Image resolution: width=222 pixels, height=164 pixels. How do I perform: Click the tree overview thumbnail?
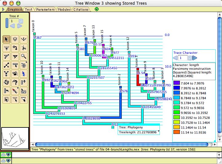coord(15,138)
